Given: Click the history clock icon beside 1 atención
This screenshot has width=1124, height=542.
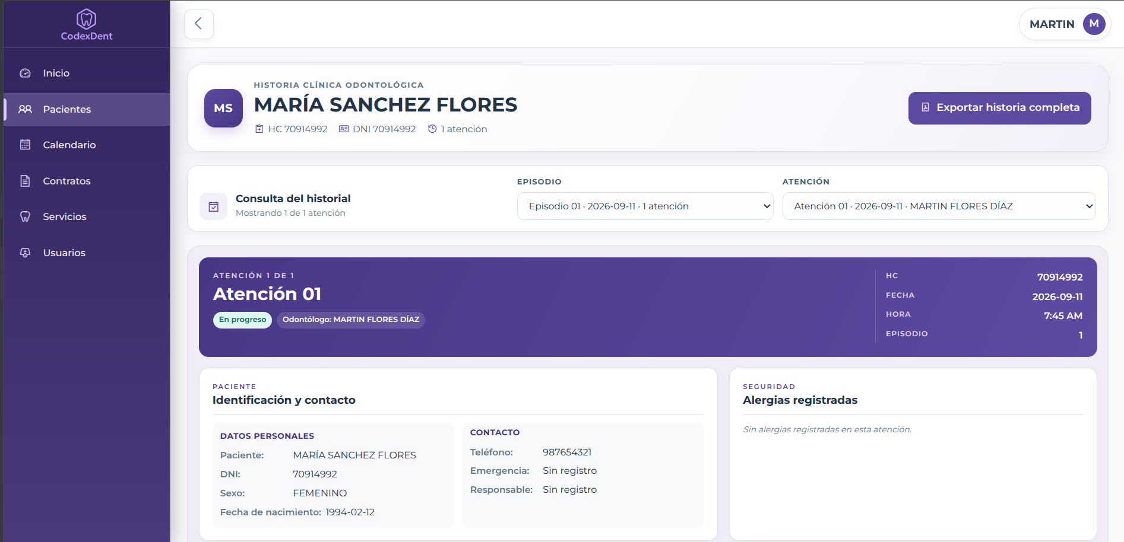Looking at the screenshot, I should [x=432, y=129].
